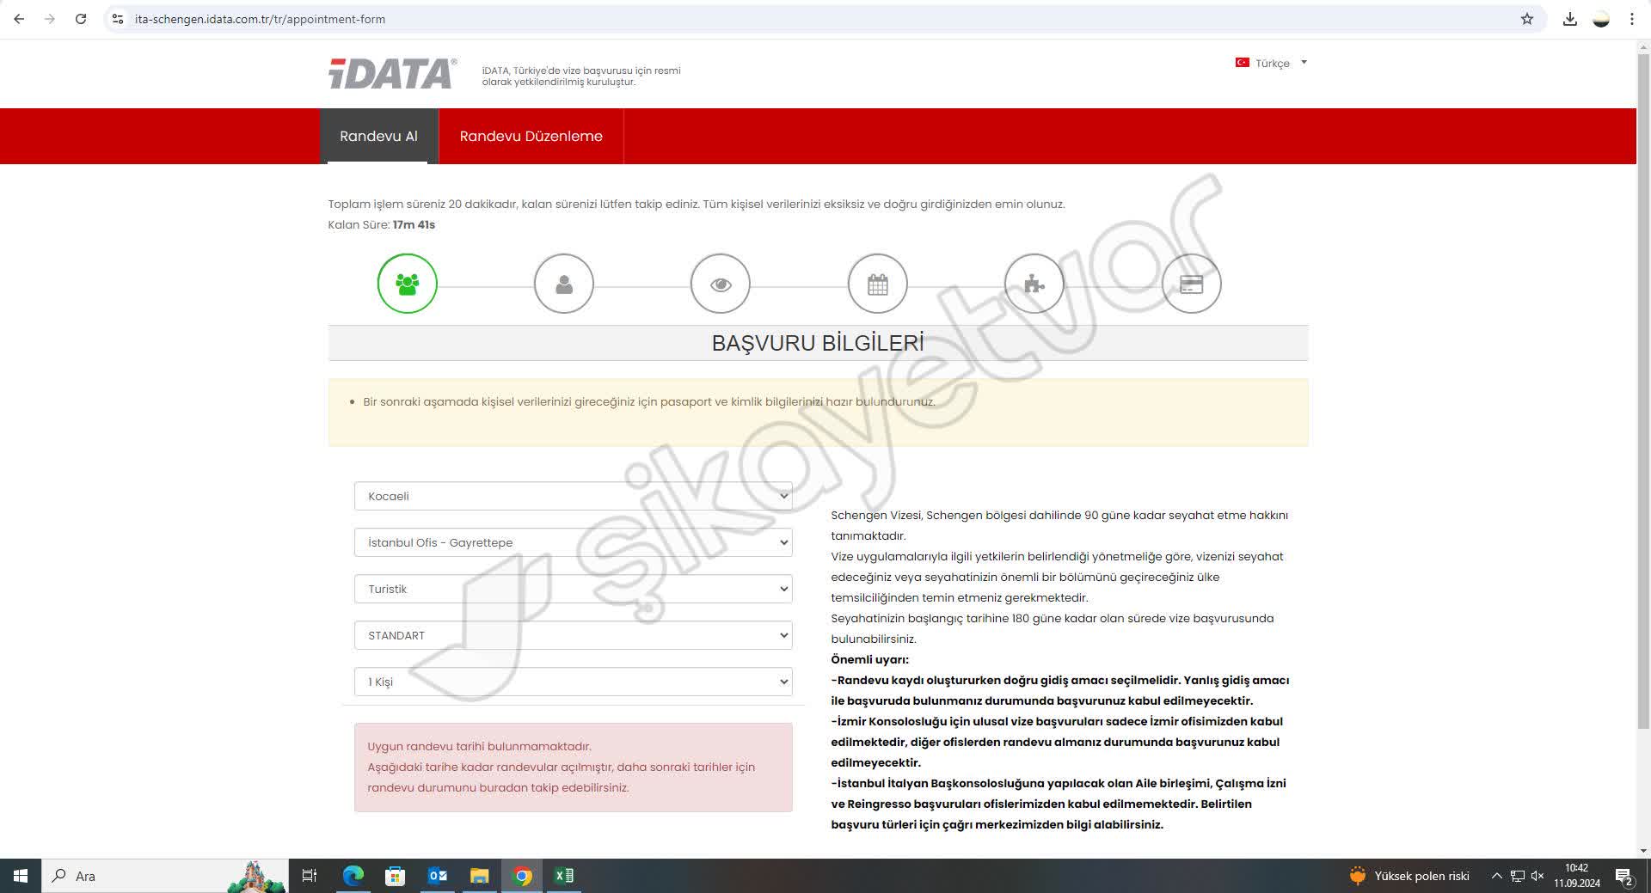Open the eye-shaped review step icon
The width and height of the screenshot is (1651, 893).
click(721, 283)
